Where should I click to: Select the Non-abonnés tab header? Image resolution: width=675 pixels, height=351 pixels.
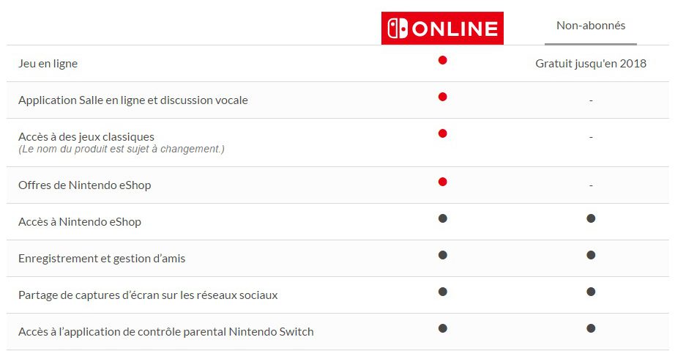(x=591, y=26)
